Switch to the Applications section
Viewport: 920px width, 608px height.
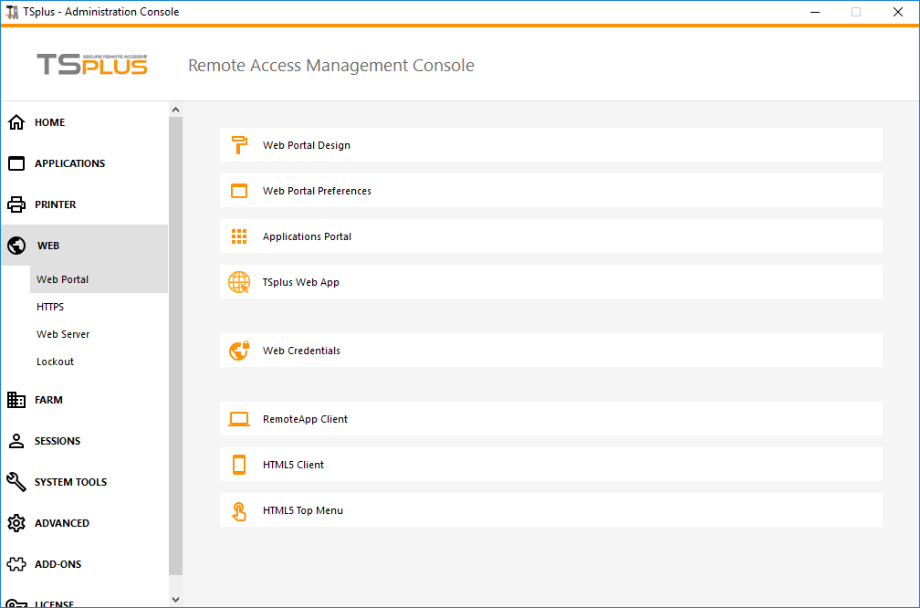(x=69, y=162)
